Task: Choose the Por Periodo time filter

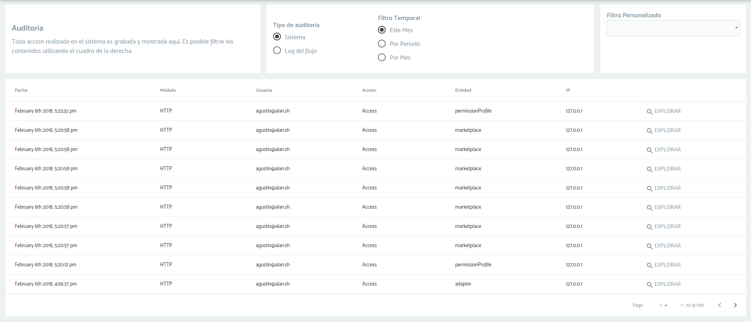Action: [382, 44]
